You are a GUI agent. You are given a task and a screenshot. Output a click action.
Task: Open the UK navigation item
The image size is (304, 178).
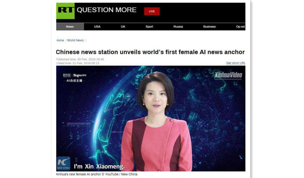(x=123, y=27)
